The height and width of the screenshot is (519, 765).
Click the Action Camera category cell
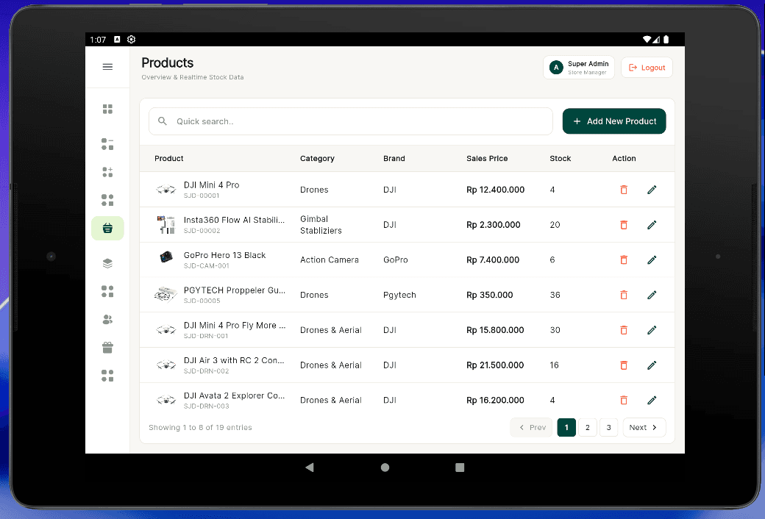pyautogui.click(x=330, y=260)
